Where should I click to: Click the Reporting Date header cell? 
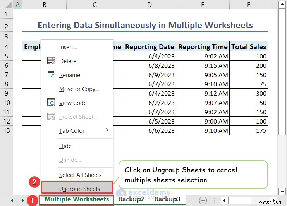[150, 46]
